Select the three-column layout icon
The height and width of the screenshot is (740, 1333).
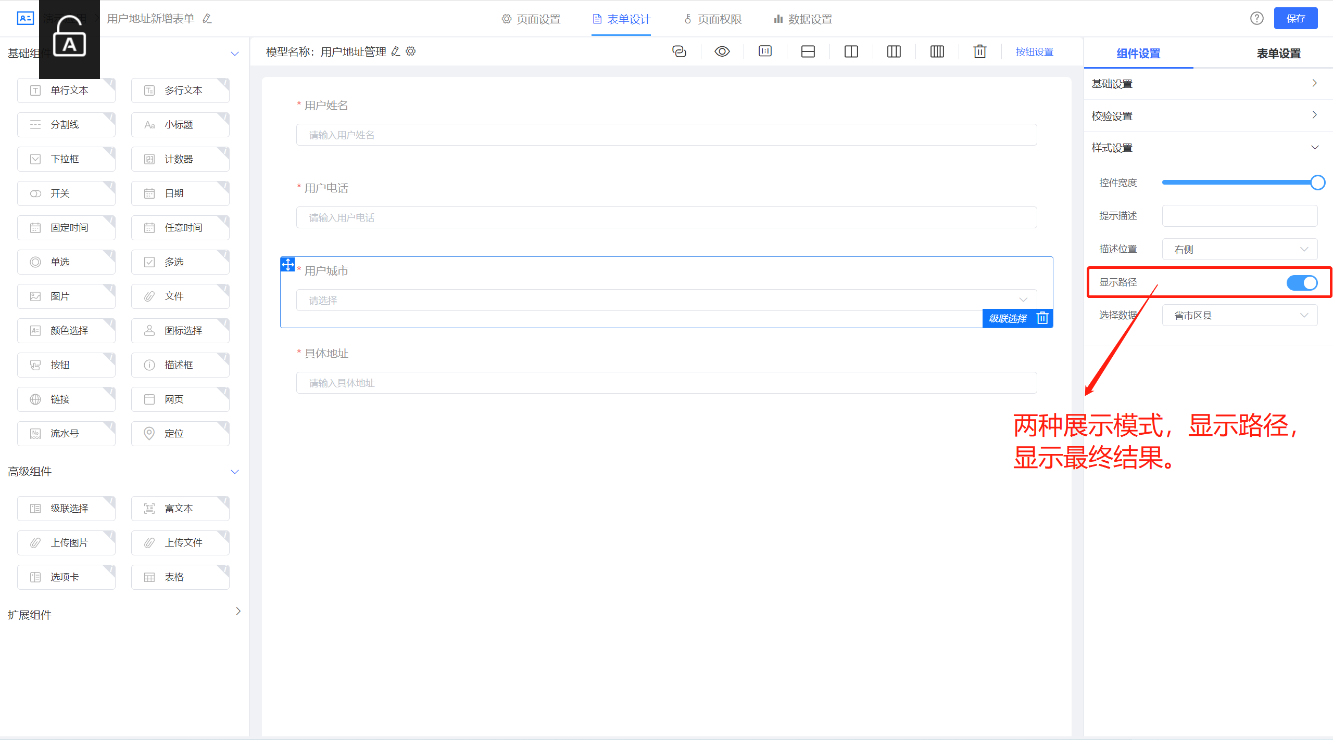coord(894,51)
